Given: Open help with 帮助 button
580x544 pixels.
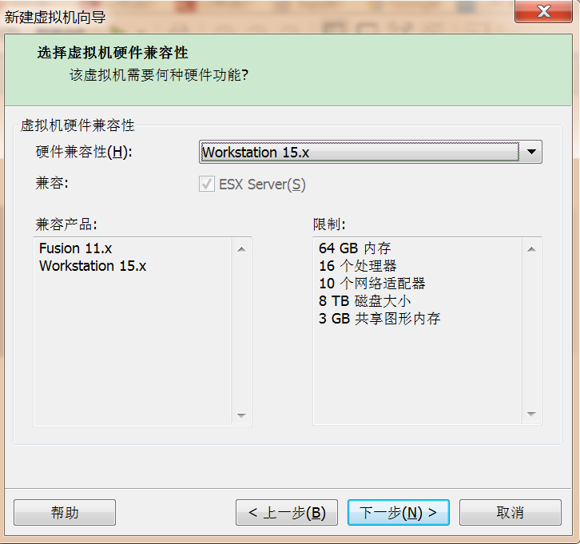Looking at the screenshot, I should [x=65, y=512].
